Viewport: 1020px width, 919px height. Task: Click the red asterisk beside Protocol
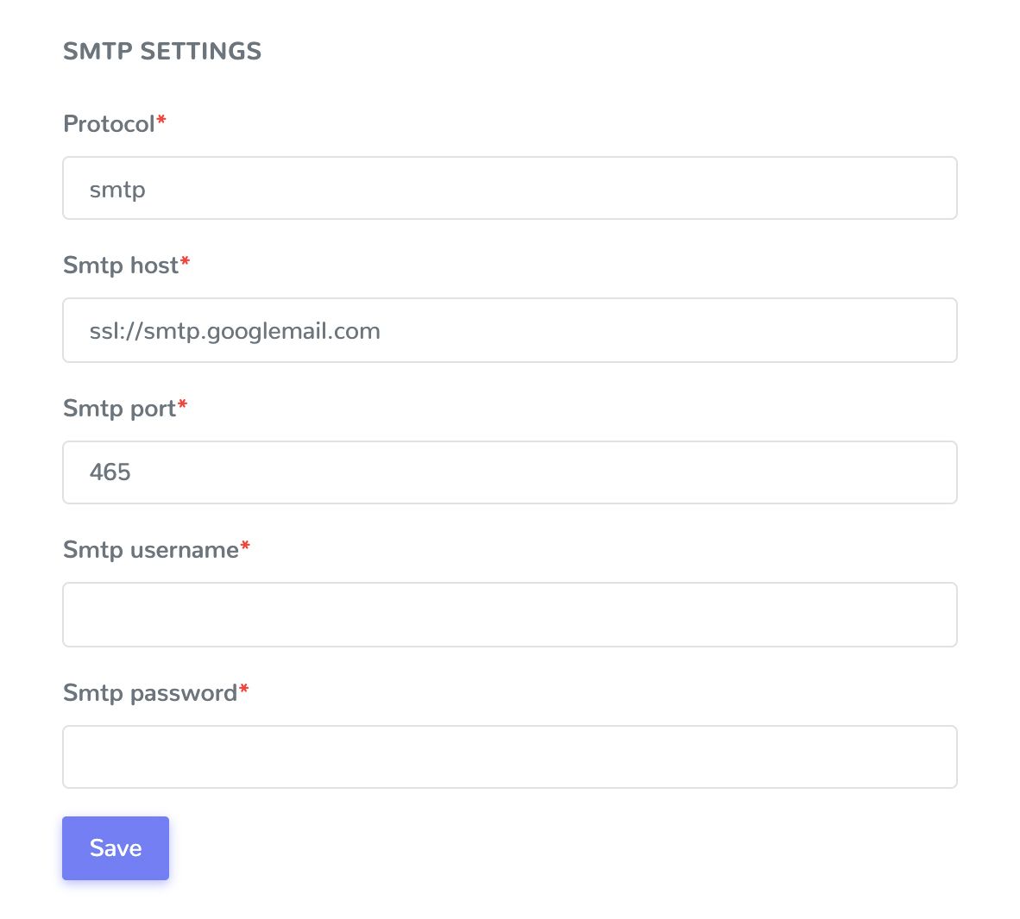(161, 122)
